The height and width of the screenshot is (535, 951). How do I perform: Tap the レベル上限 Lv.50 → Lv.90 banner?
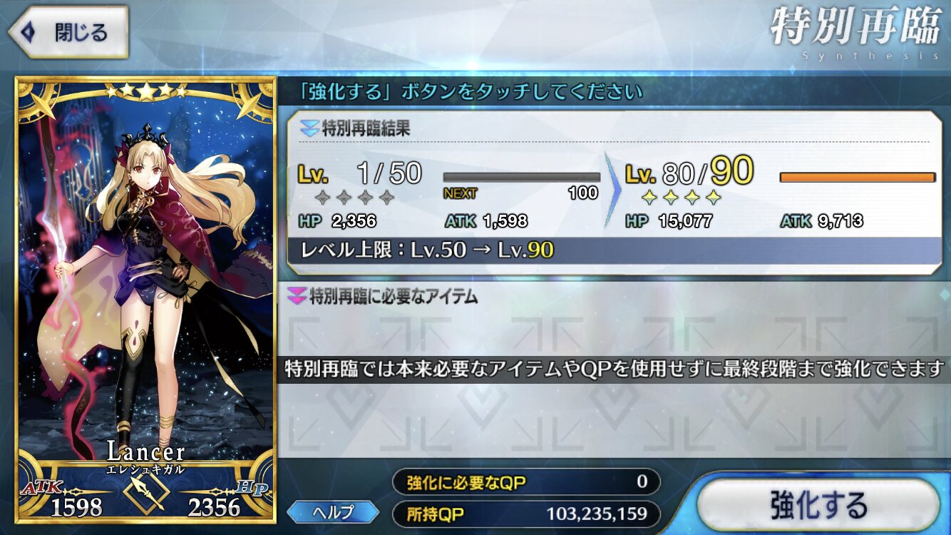615,250
